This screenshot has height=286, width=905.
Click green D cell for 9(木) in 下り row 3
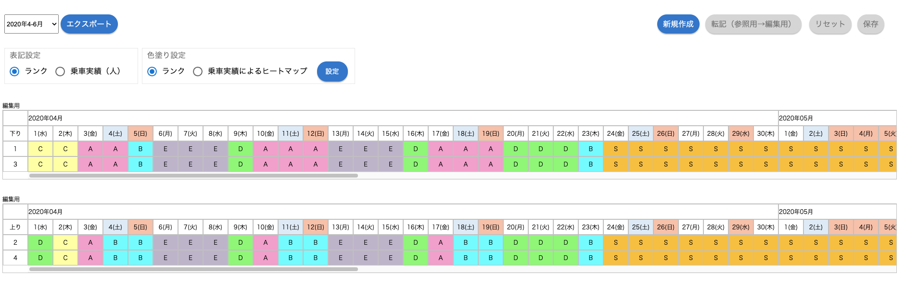click(x=241, y=164)
